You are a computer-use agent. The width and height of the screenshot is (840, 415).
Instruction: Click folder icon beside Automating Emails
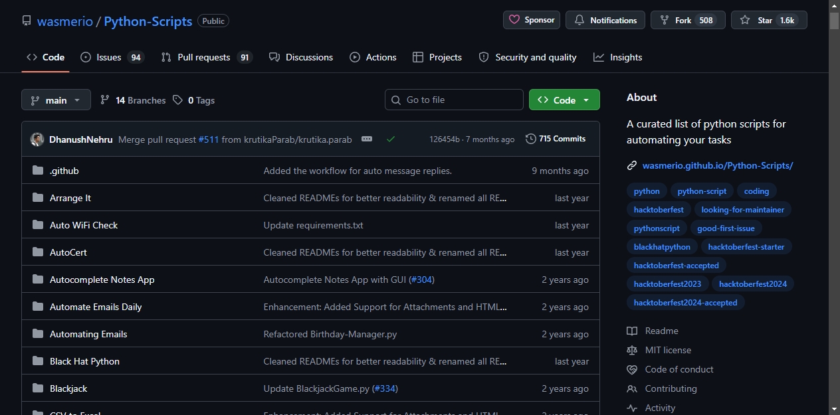pyautogui.click(x=38, y=334)
